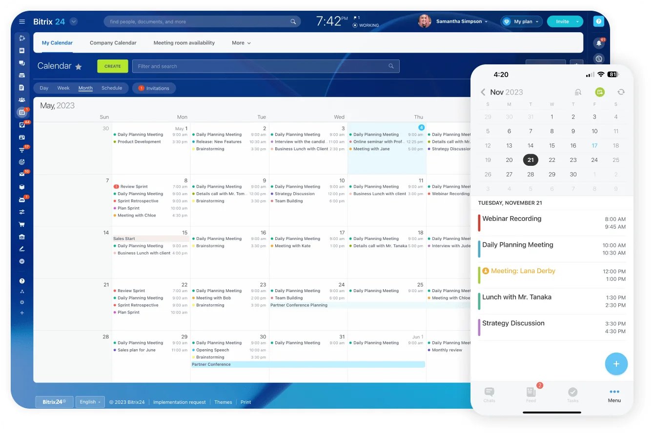654x436 pixels.
Task: Go back a month with Nov chevron
Action: (483, 92)
